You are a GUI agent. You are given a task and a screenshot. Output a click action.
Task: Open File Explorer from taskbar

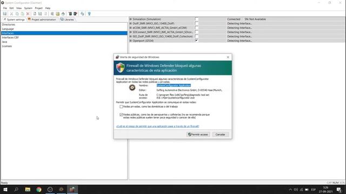click(x=28, y=189)
